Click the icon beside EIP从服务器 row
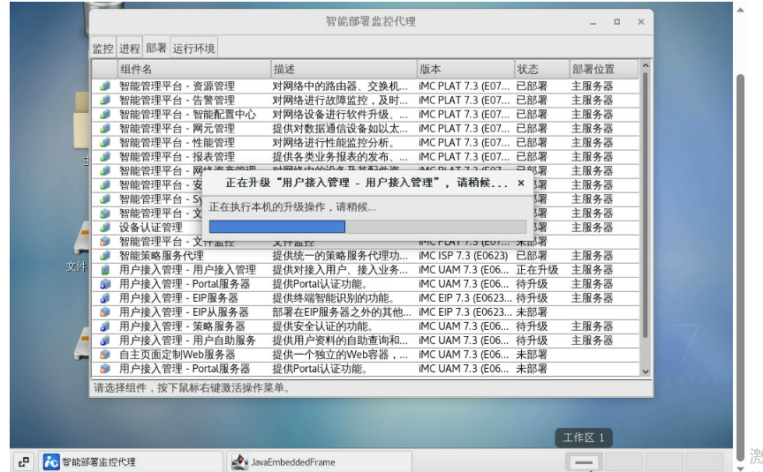Image resolution: width=763 pixels, height=472 pixels. coord(104,311)
